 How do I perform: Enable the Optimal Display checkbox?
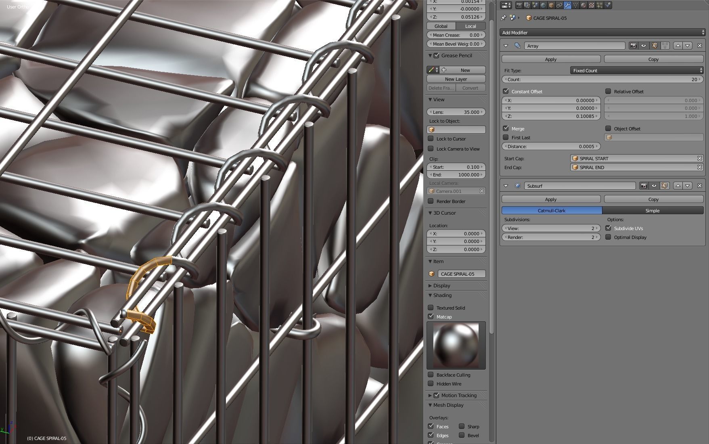(608, 237)
